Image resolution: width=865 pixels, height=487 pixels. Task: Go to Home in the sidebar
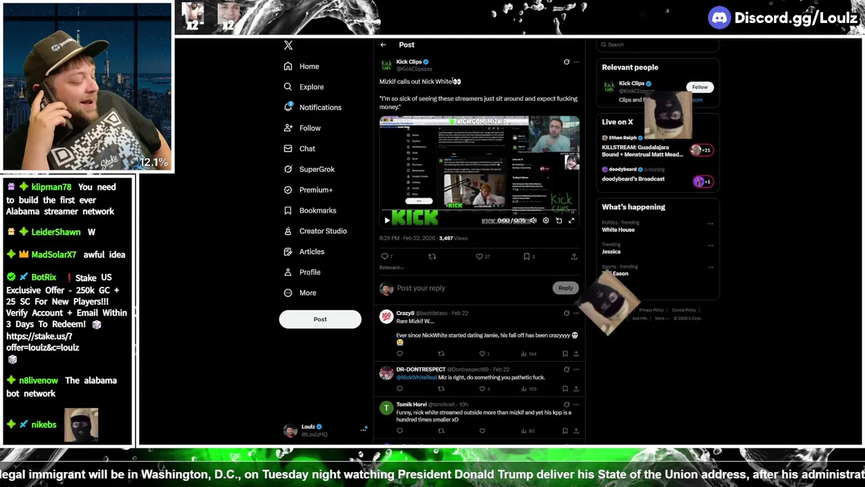point(301,66)
